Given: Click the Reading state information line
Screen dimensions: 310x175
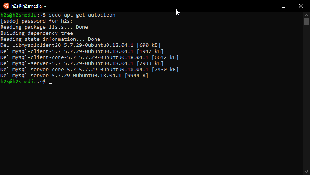Looking at the screenshot, I should (50, 39).
